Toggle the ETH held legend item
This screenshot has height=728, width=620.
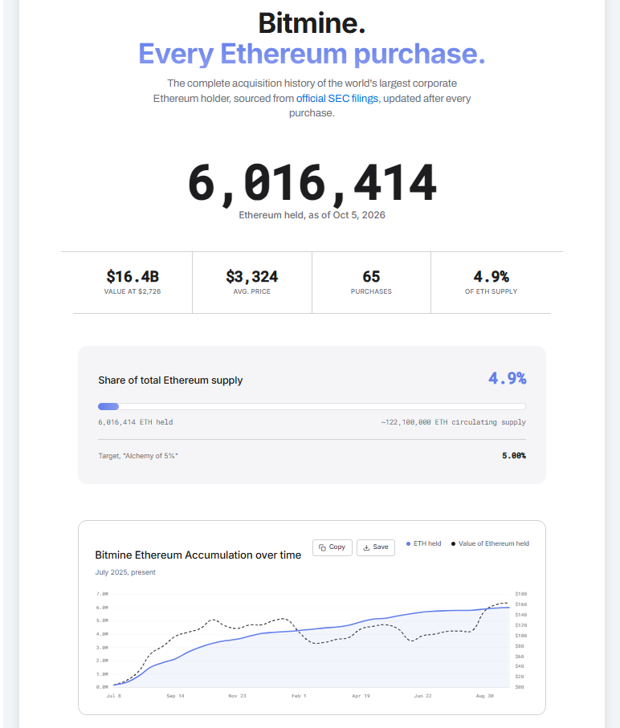point(423,543)
